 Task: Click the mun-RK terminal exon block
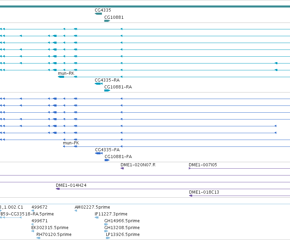(x=61, y=77)
